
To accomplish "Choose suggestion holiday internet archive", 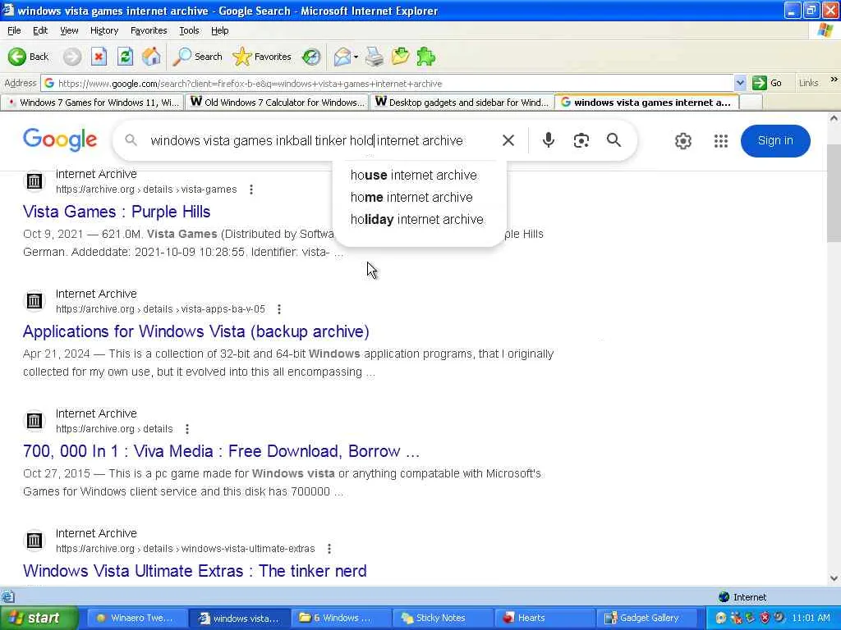I will point(416,220).
